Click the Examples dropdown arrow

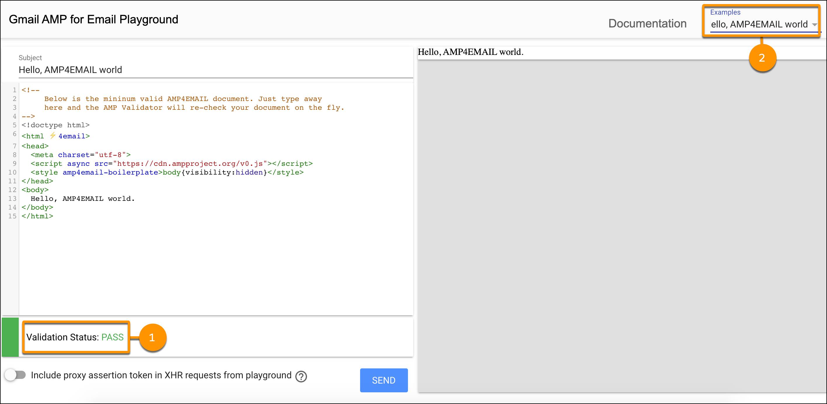pyautogui.click(x=814, y=25)
